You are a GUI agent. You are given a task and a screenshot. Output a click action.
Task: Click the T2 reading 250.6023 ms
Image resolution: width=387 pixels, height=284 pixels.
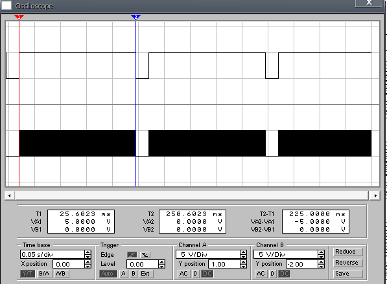tap(194, 213)
